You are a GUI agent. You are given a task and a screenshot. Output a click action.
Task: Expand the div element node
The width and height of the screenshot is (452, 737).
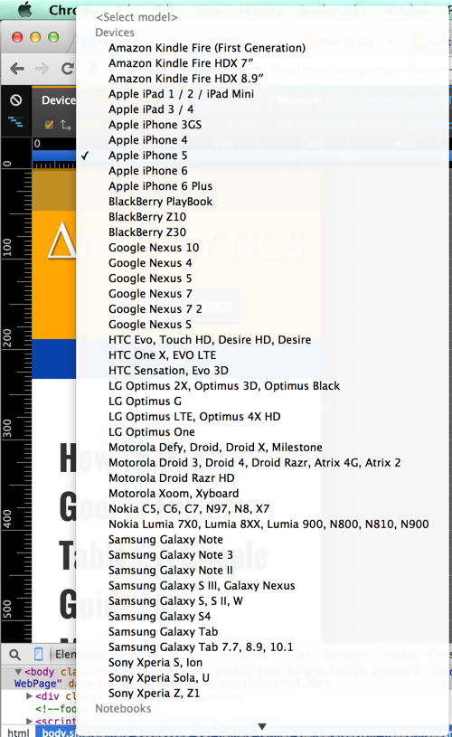(x=29, y=696)
